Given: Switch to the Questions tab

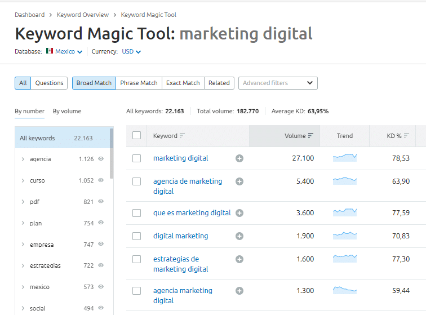Looking at the screenshot, I should pos(49,83).
